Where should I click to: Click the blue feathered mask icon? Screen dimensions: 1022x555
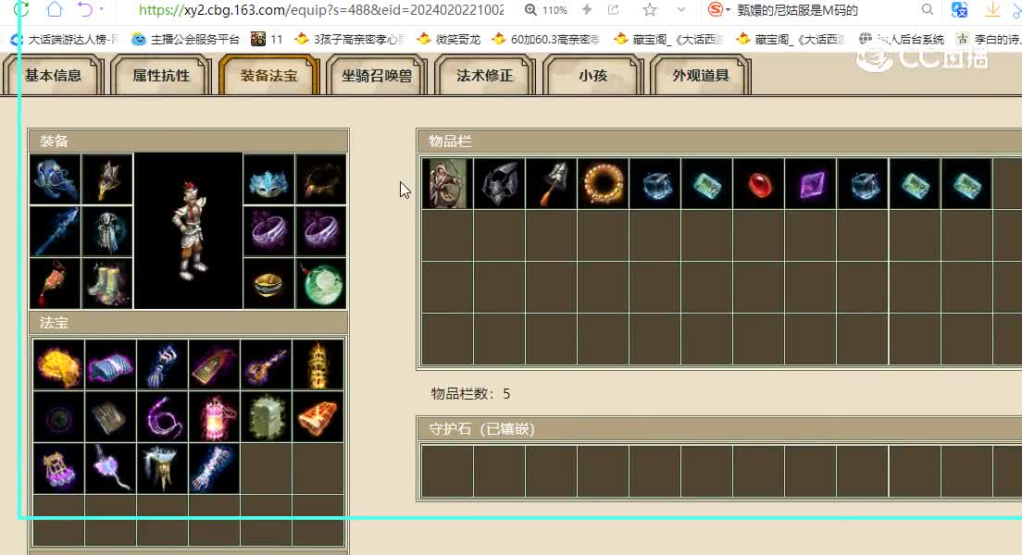268,179
